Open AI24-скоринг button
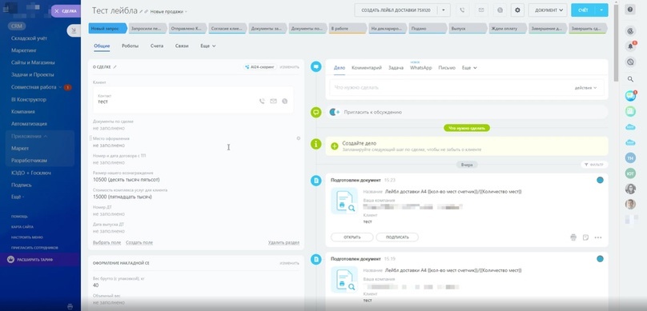647x311 pixels. pyautogui.click(x=259, y=66)
